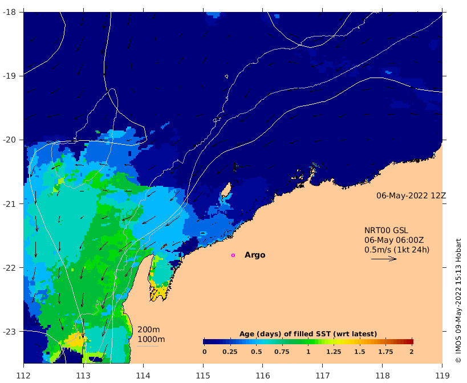Viewport: 467px width, 383px height.
Task: Click the latitude axis label "-23"
Action: pyautogui.click(x=9, y=331)
